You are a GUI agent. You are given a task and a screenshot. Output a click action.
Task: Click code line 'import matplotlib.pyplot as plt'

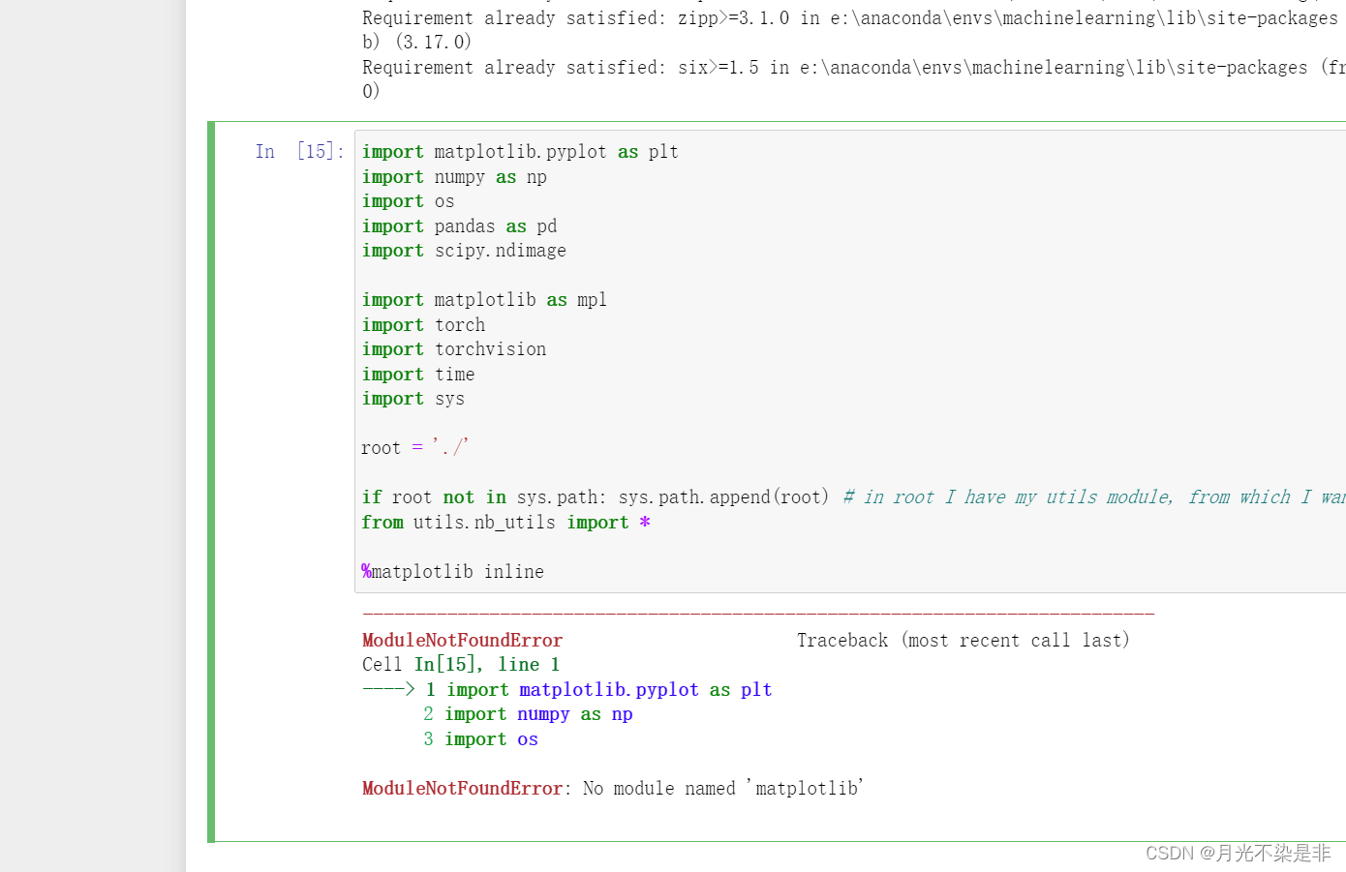520,152
